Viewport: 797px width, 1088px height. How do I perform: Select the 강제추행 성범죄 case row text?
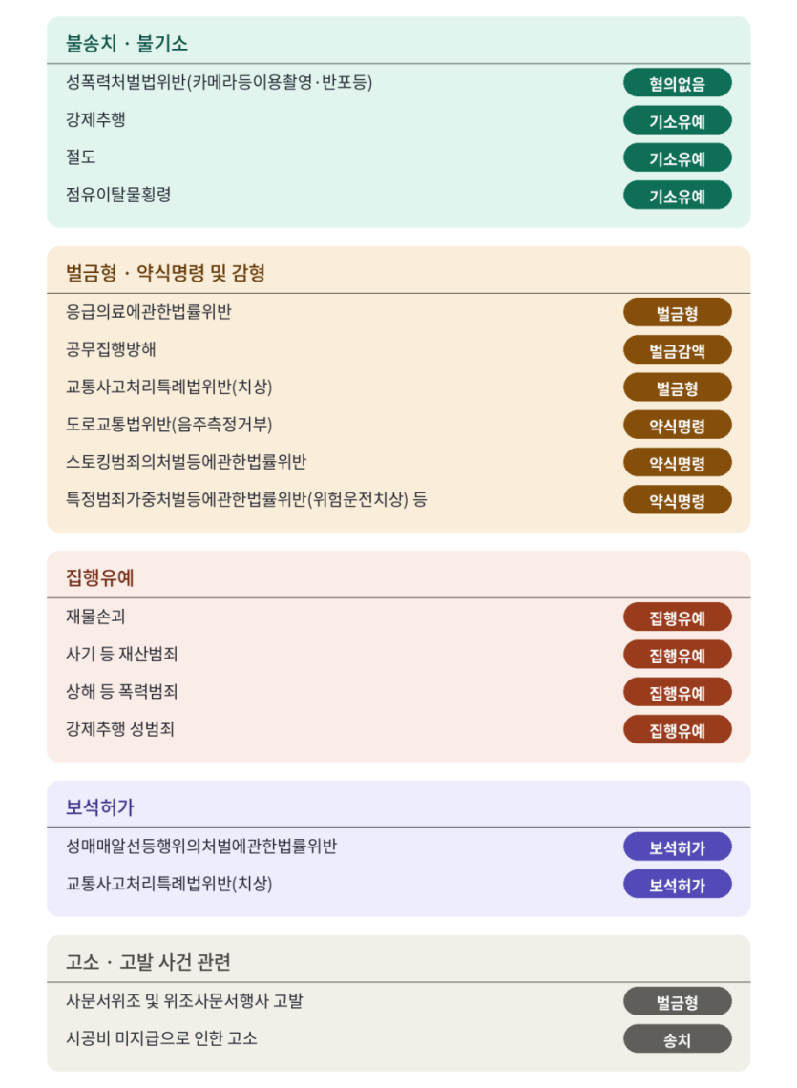(x=119, y=728)
